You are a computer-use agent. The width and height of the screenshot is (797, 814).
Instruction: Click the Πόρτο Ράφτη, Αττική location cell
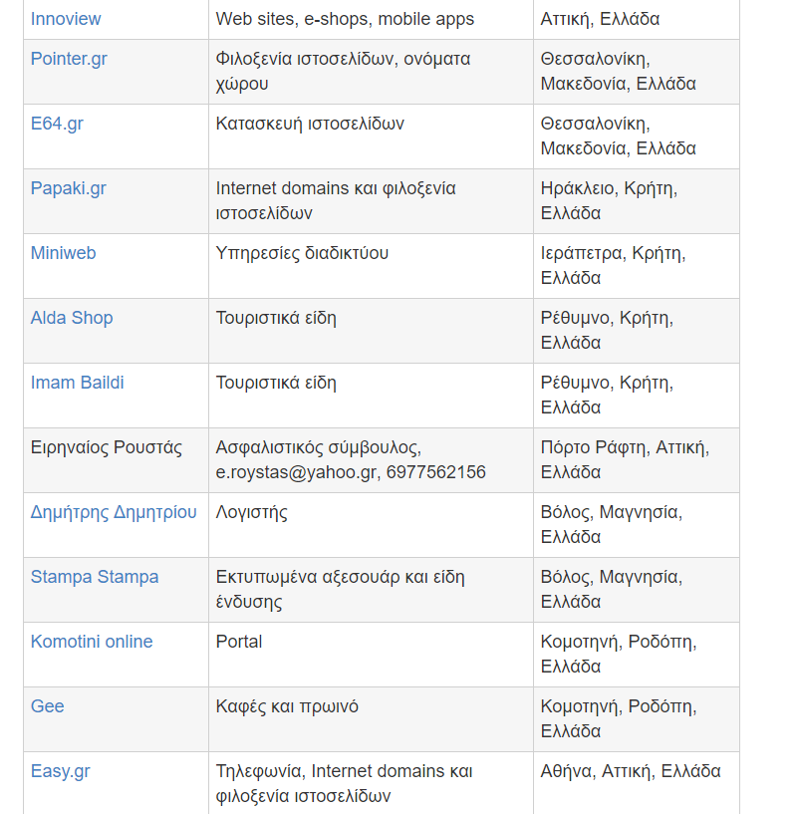(623, 459)
